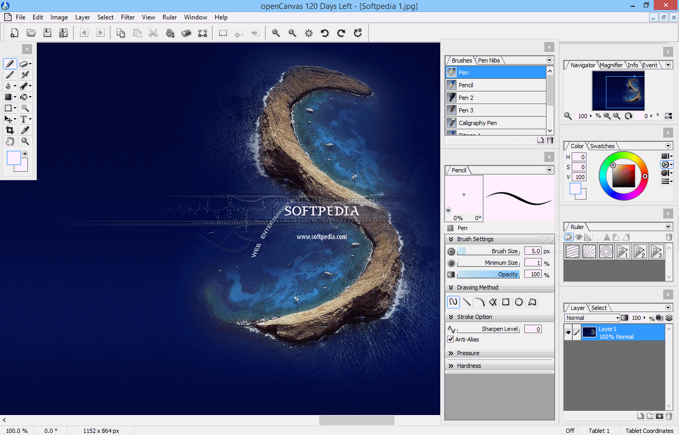Select the Hand pan tool

click(x=9, y=141)
